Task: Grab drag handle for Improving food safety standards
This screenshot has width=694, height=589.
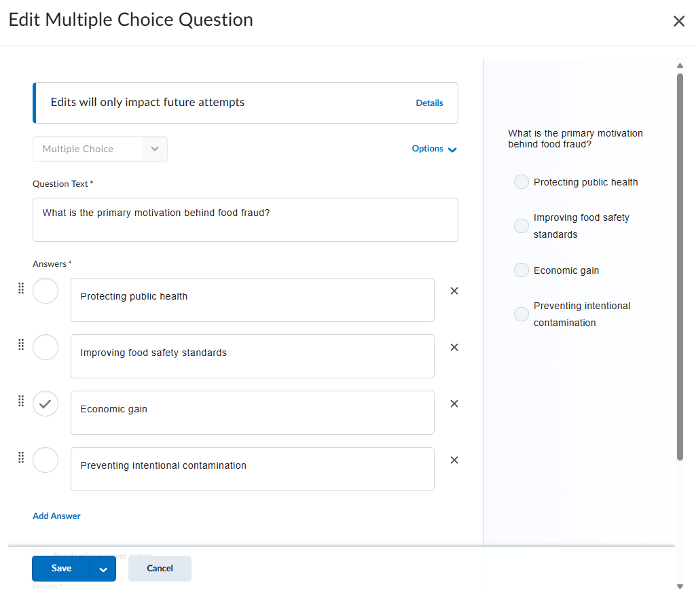Action: [21, 344]
